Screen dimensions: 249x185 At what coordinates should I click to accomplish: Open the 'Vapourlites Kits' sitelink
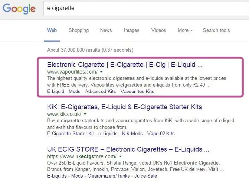coord(137,91)
